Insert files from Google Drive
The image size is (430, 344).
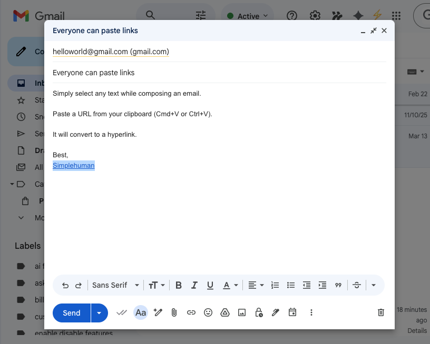225,312
